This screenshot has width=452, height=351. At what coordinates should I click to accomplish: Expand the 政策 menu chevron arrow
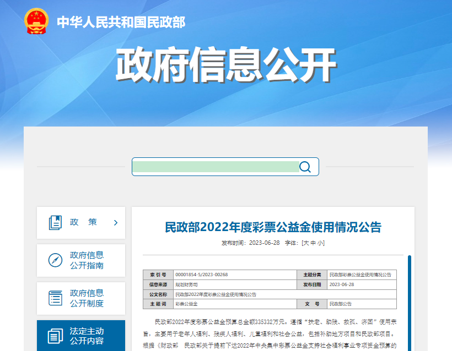coord(116,223)
